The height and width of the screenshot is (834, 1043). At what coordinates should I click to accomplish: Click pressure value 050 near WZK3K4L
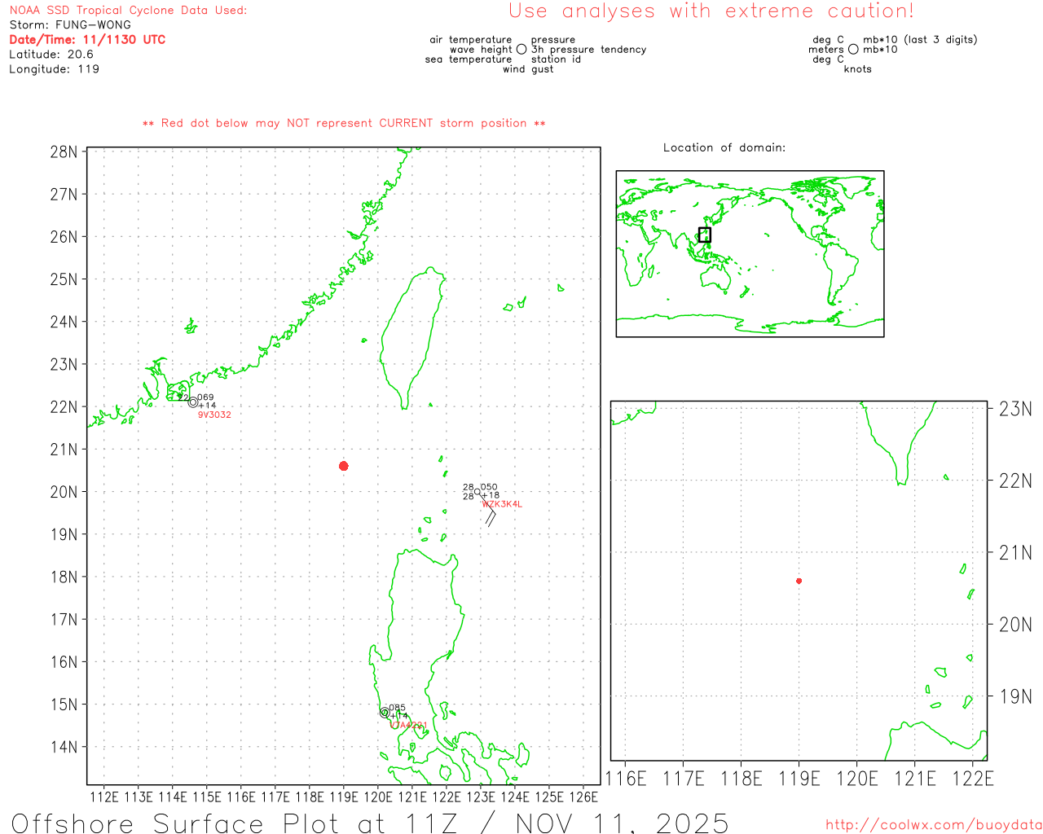point(489,487)
